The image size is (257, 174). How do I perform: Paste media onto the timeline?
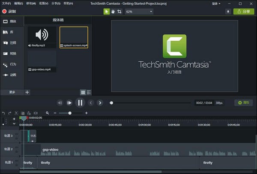29,113
